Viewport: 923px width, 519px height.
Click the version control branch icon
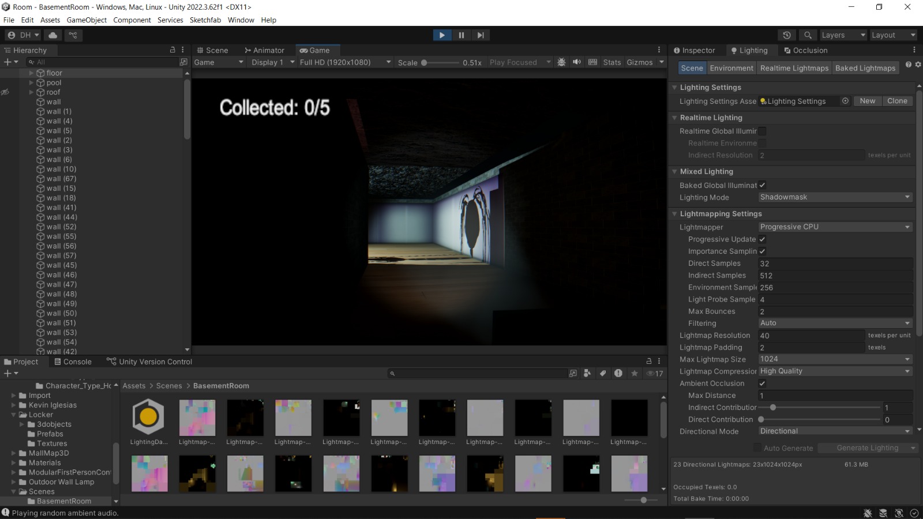[73, 35]
